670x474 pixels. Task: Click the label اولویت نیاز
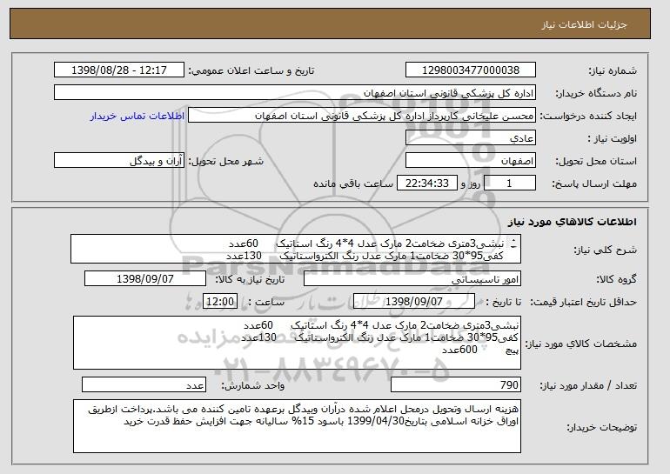click(x=612, y=138)
